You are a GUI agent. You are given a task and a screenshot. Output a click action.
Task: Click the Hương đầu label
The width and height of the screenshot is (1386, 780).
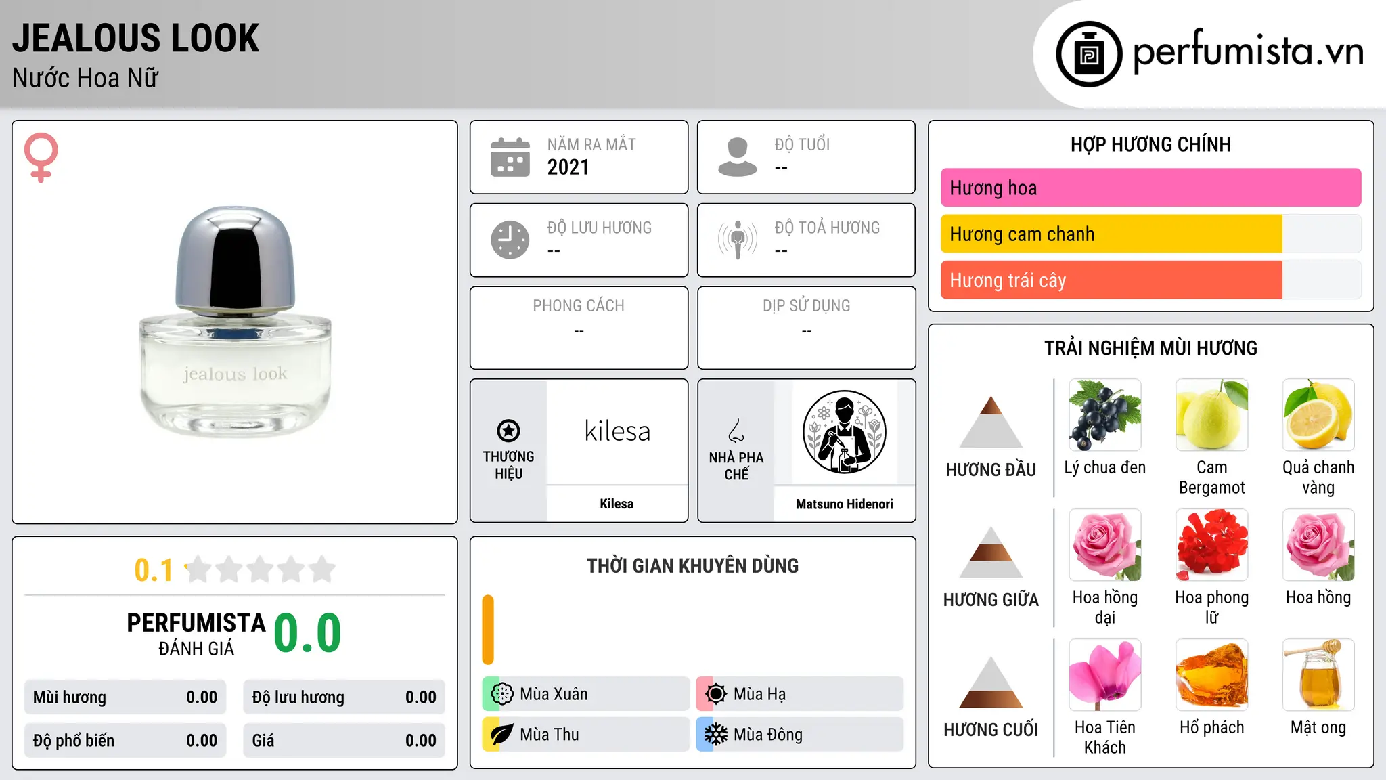tap(991, 470)
